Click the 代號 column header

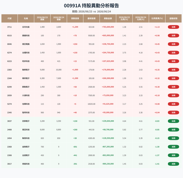(10, 18)
